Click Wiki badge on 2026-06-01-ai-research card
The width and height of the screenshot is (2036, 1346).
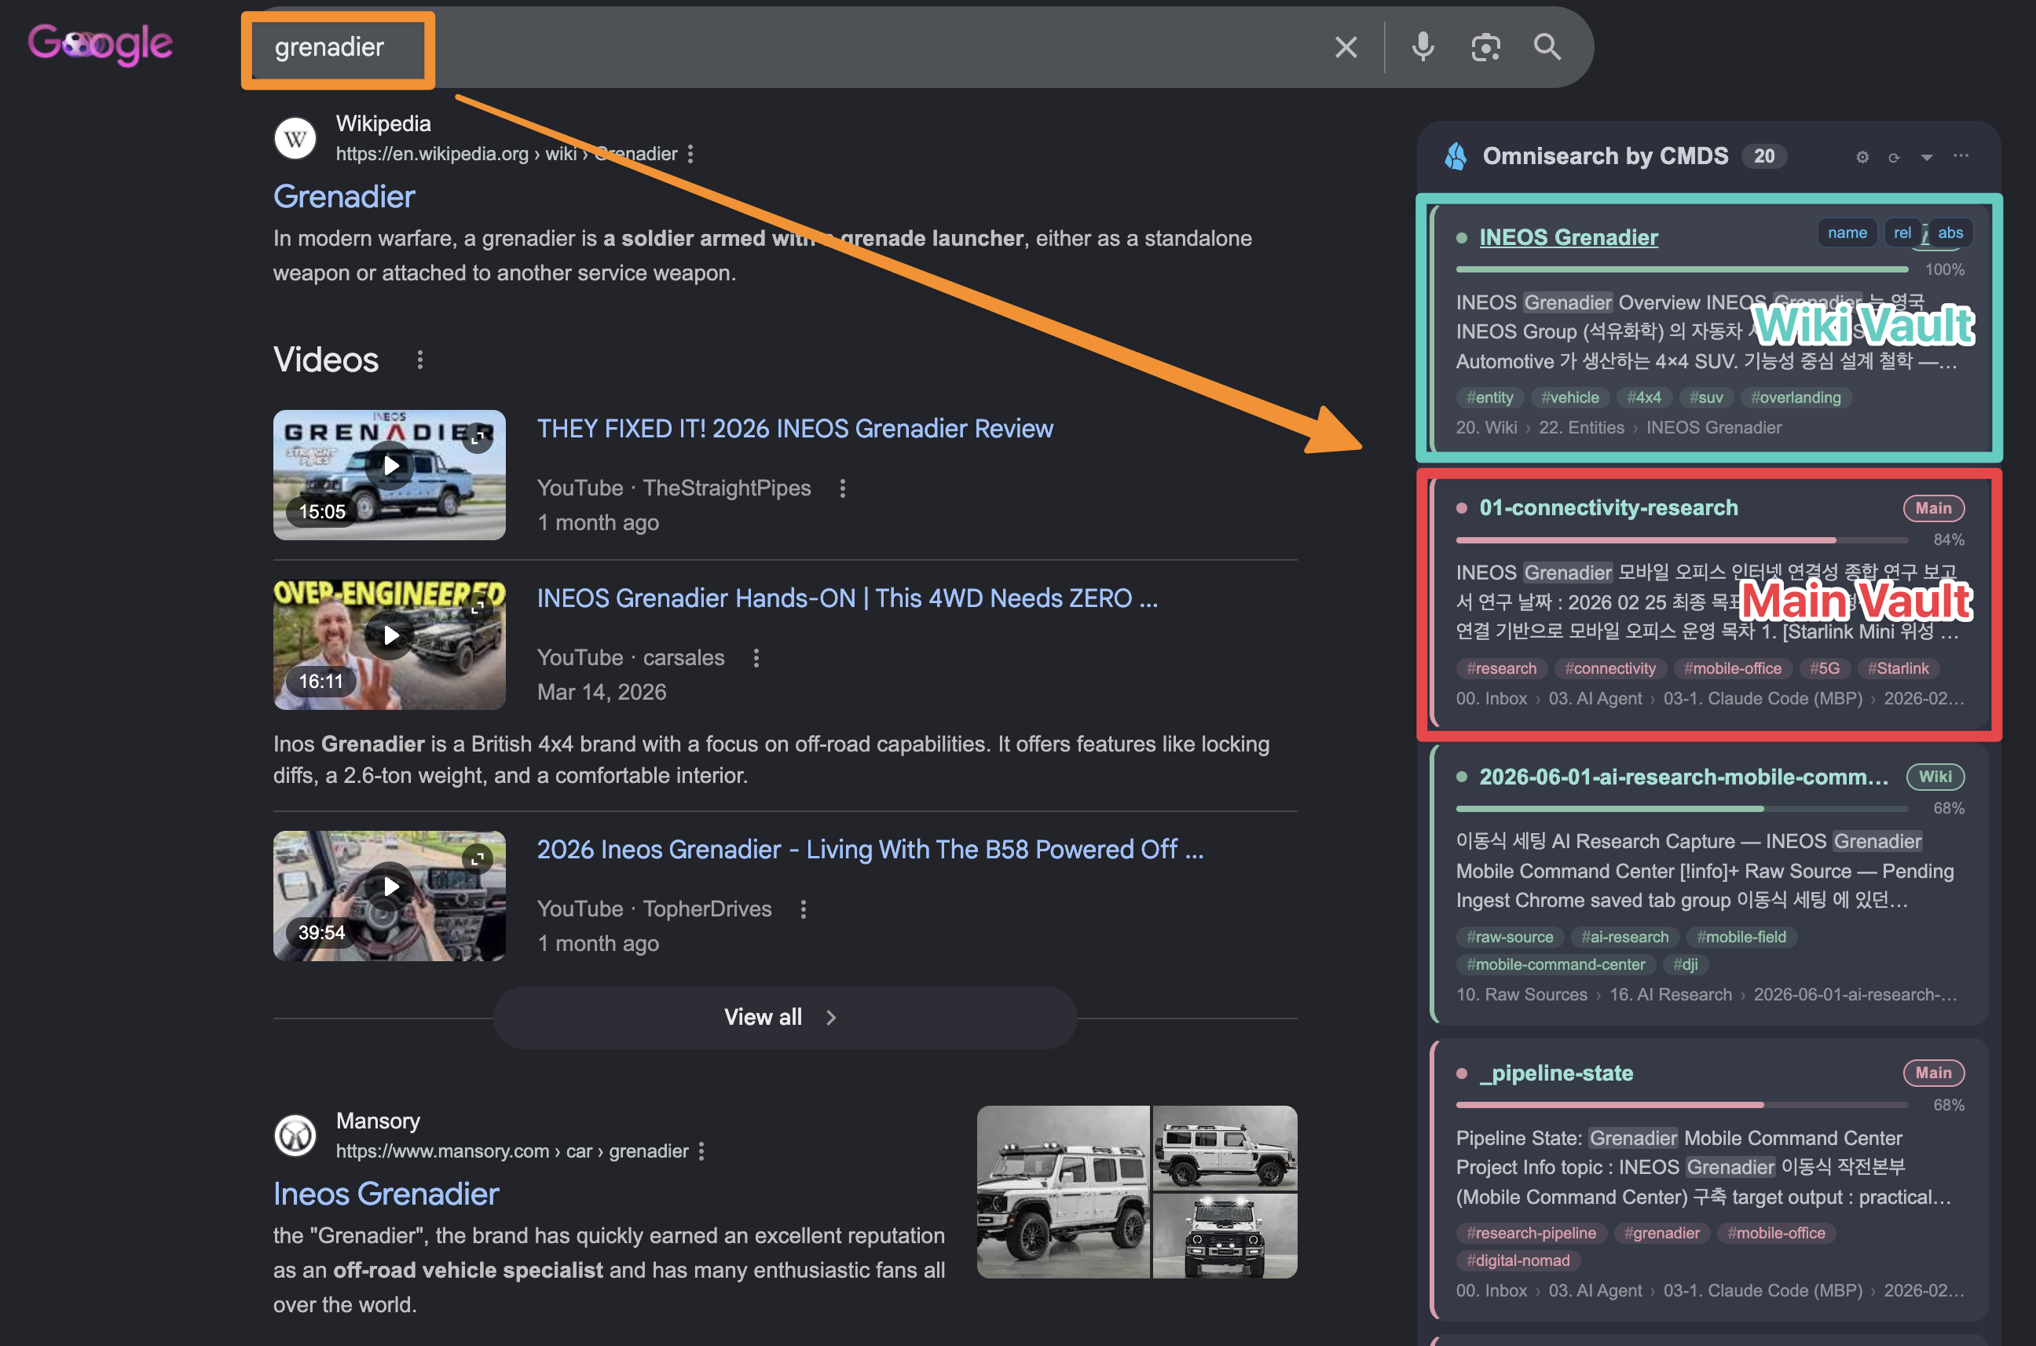point(1935,777)
